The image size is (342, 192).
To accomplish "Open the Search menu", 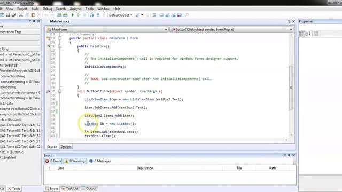I will 61,9.
